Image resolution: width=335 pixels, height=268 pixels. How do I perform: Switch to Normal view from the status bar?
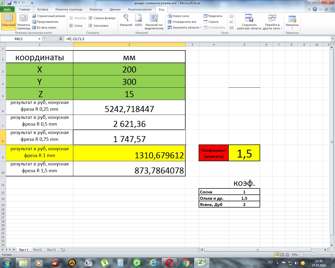pyautogui.click(x=277, y=255)
